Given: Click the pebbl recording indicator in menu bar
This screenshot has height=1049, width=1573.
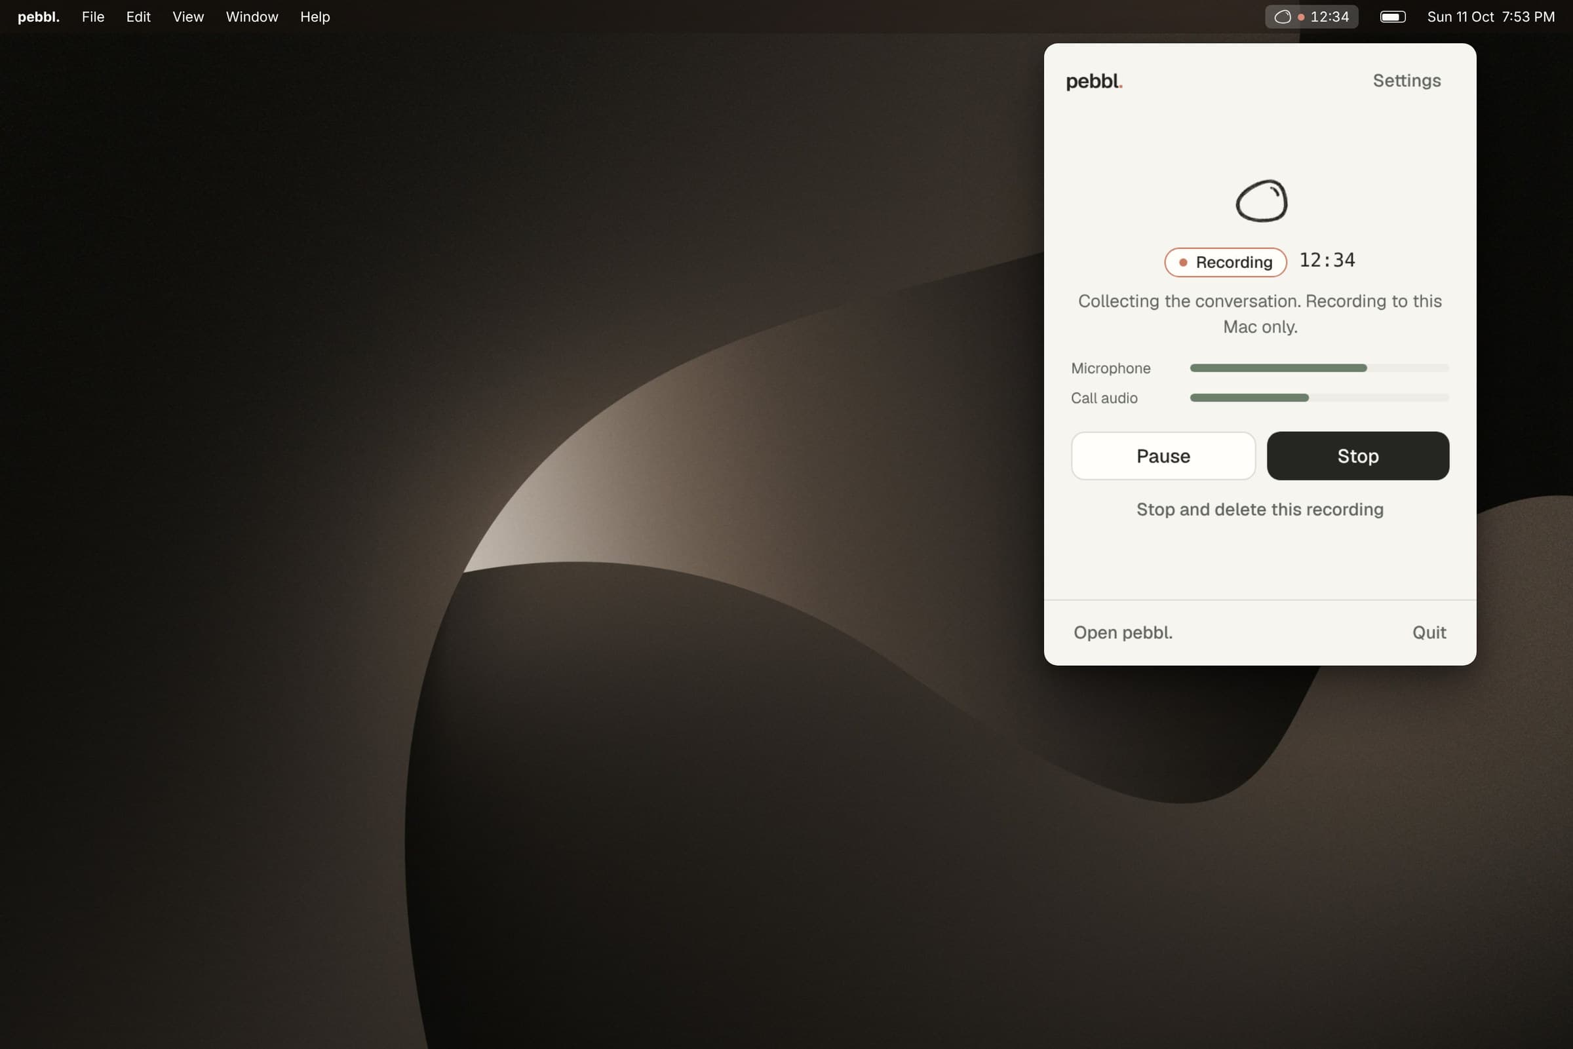Looking at the screenshot, I should 1311,17.
